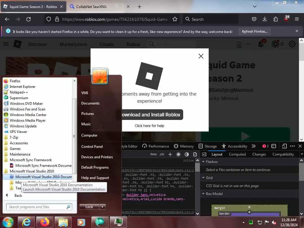Click the site security padlock icon
The height and width of the screenshot is (228, 304).
pyautogui.click(x=57, y=19)
